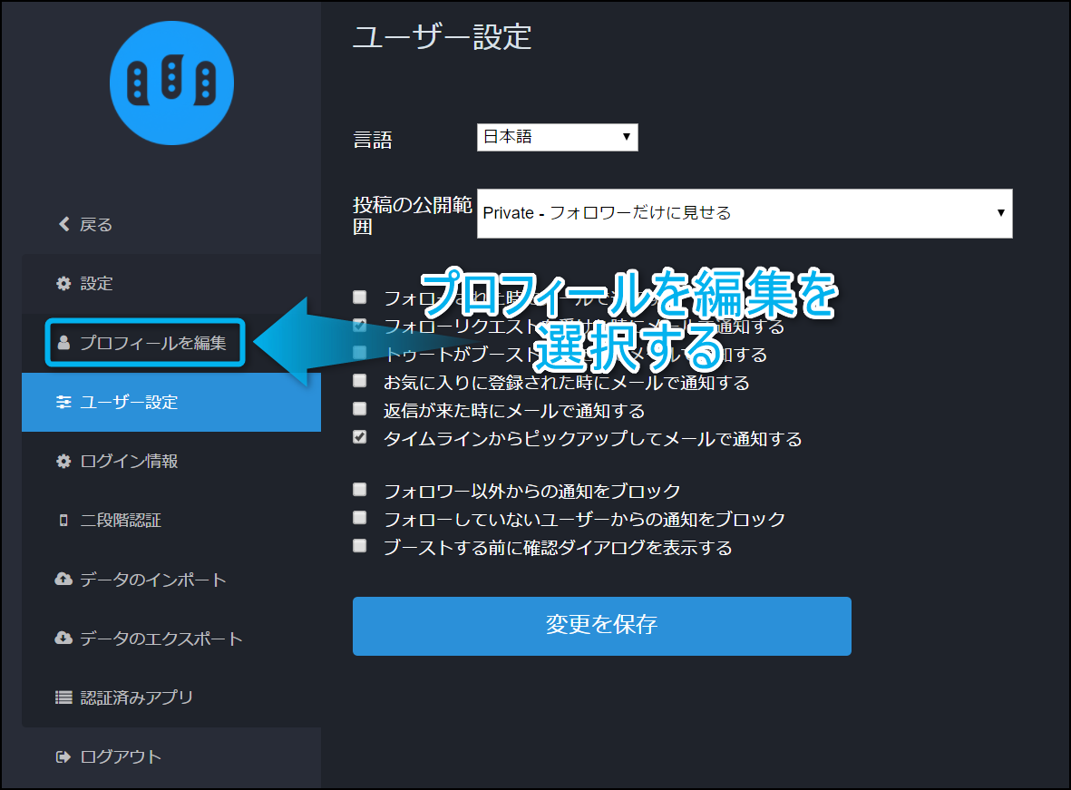Open the データのエクスポート menu item

[x=161, y=639]
